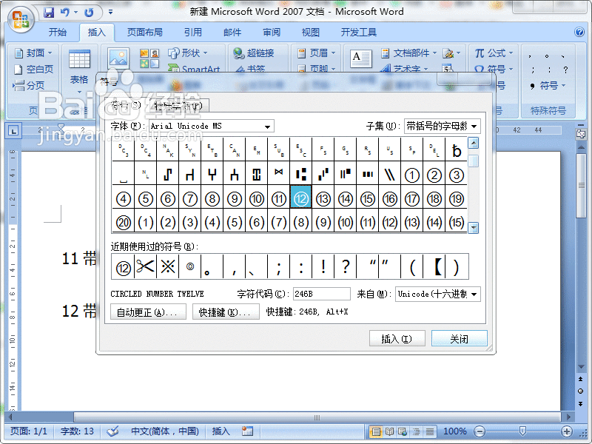Image resolution: width=592 pixels, height=444 pixels.
Task: Insert a picture into the document
Action: point(119,56)
